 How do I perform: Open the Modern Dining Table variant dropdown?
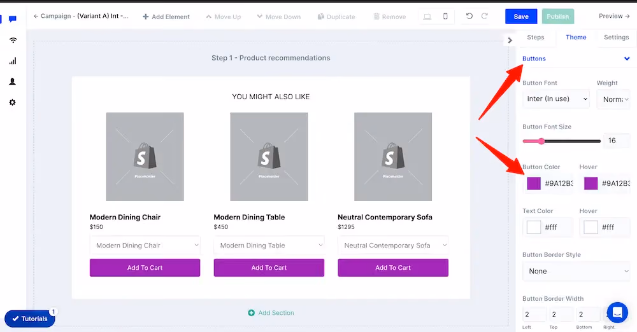pyautogui.click(x=269, y=245)
